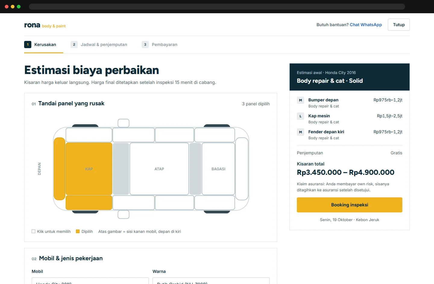Click the L size badge beside Kap mesin
The image size is (434, 284).
coord(300,116)
